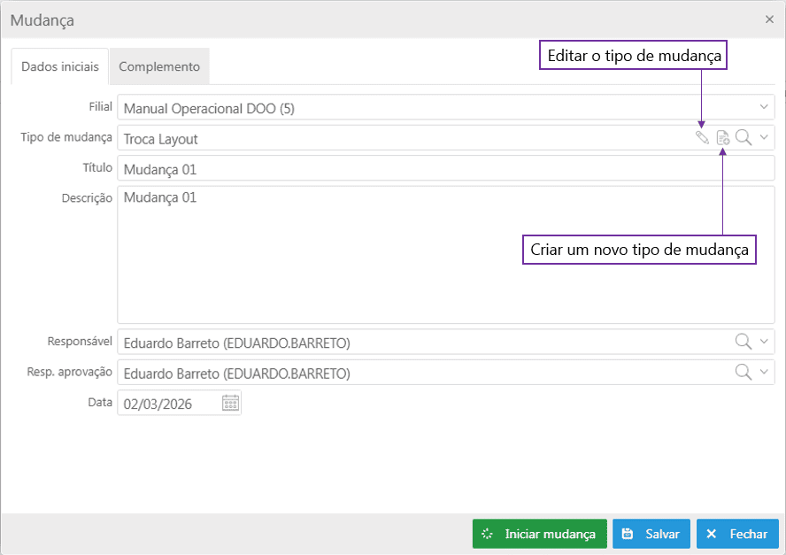Image resolution: width=786 pixels, height=555 pixels.
Task: Close the Mudança dialog with the X
Action: [768, 19]
